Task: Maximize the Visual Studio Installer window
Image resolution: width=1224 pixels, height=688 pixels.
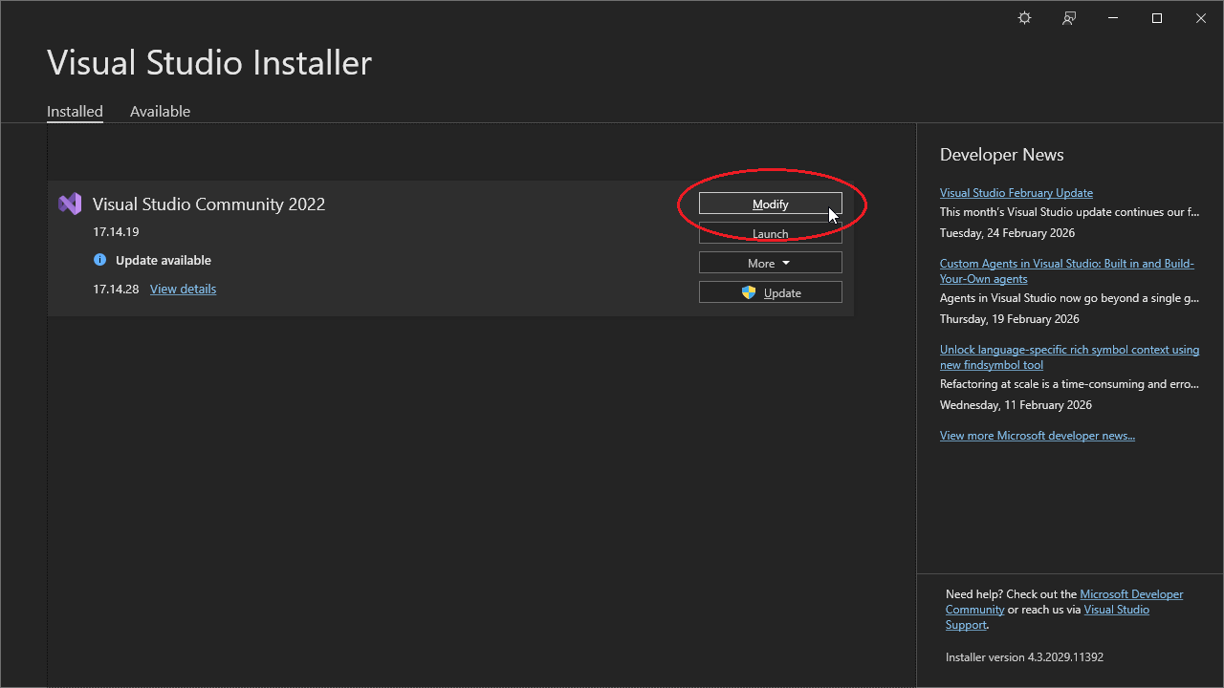Action: [1157, 18]
